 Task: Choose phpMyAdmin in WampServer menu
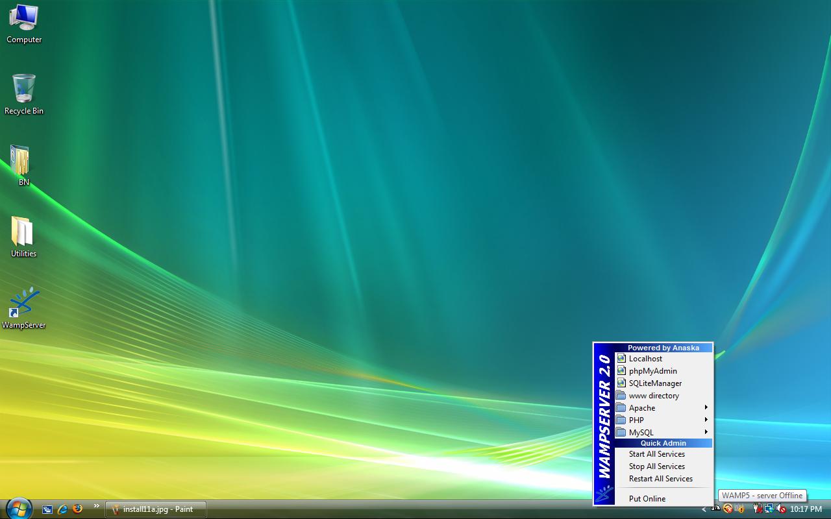pyautogui.click(x=652, y=371)
